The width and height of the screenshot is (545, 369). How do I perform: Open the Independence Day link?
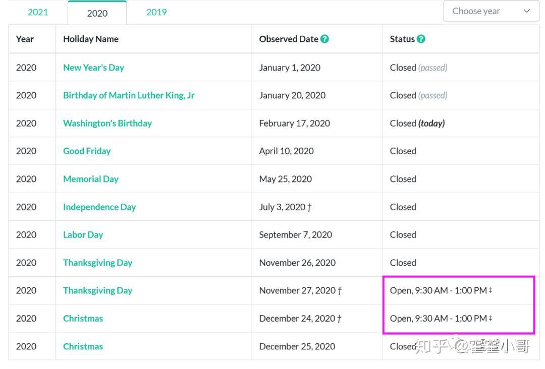tap(99, 207)
